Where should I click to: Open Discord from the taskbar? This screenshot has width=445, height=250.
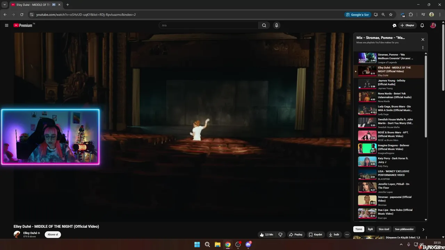pos(249,244)
